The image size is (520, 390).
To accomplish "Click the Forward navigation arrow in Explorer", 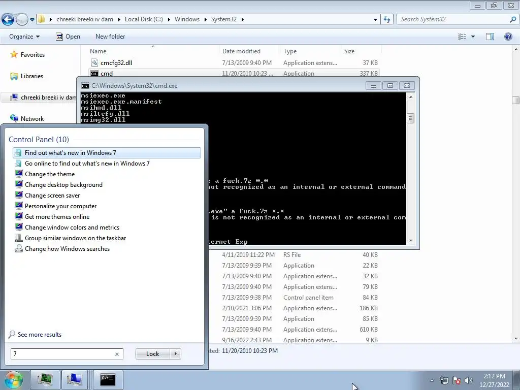I will [x=22, y=19].
